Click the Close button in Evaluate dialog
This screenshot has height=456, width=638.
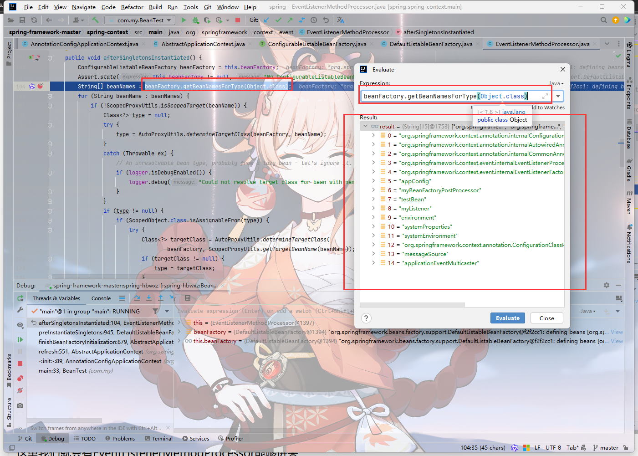pos(547,318)
